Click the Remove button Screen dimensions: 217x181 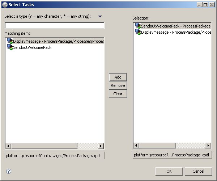click(x=118, y=85)
